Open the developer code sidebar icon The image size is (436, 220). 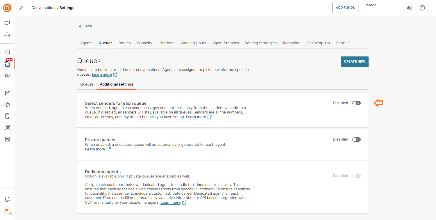pos(7,35)
